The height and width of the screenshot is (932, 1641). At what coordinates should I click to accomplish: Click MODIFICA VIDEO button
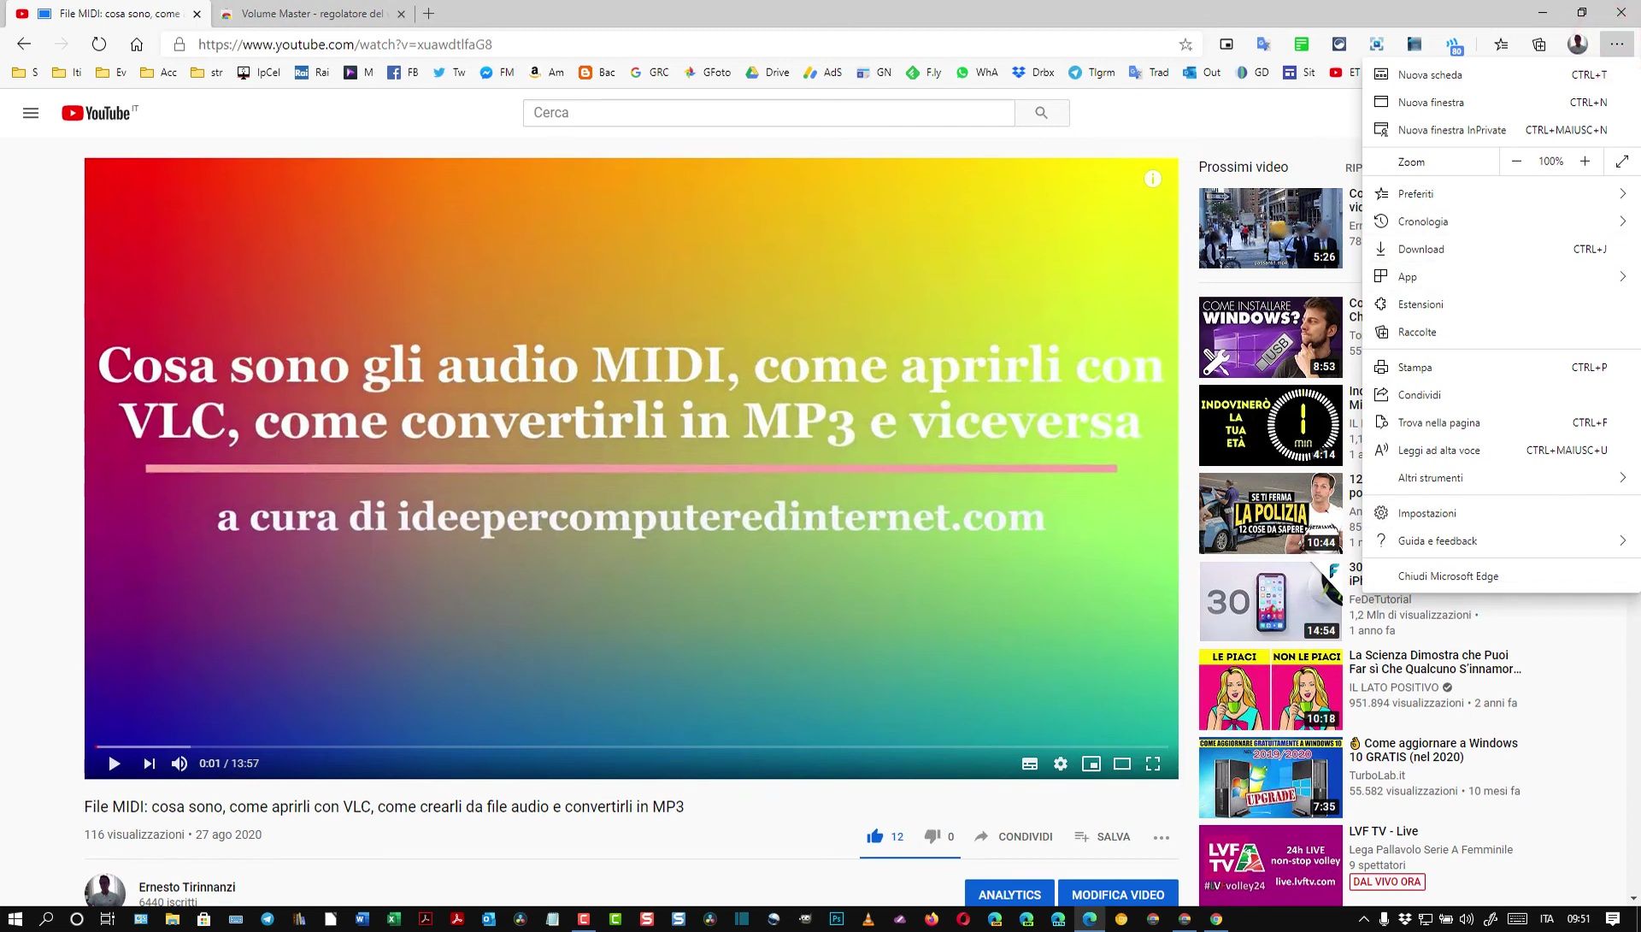tap(1118, 894)
